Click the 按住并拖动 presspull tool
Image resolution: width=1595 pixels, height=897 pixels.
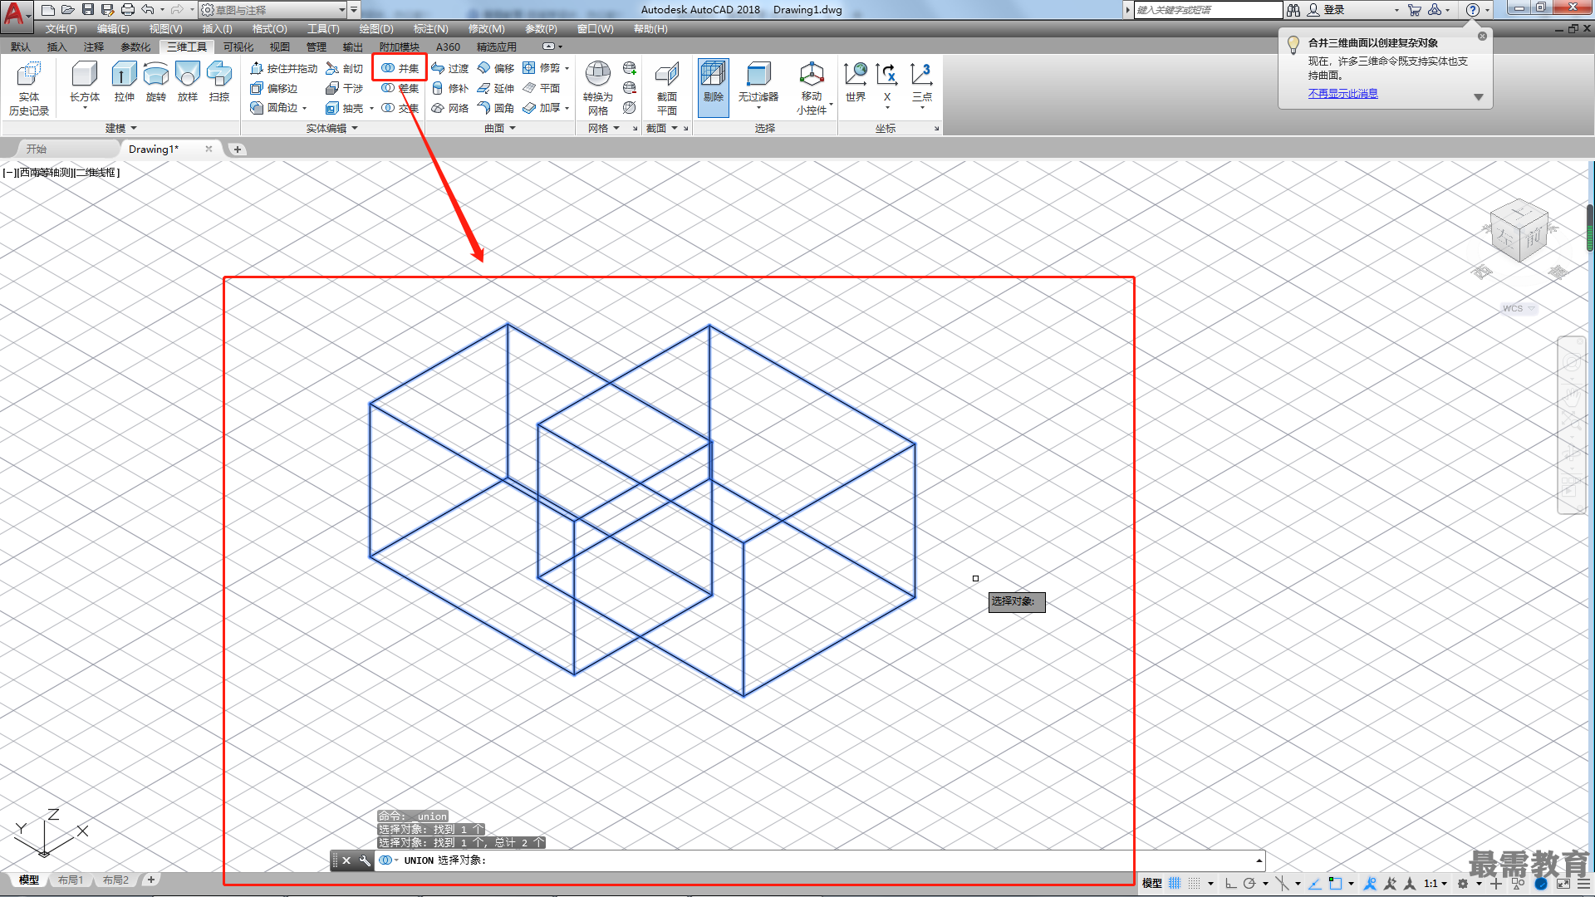(x=284, y=68)
